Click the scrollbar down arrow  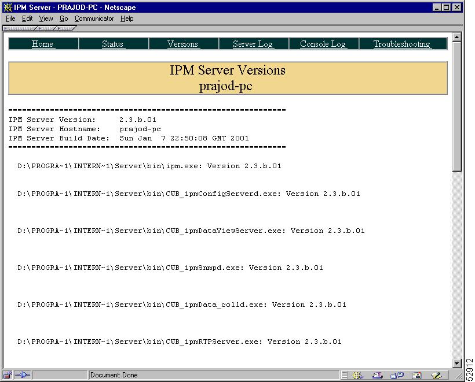pyautogui.click(x=458, y=363)
